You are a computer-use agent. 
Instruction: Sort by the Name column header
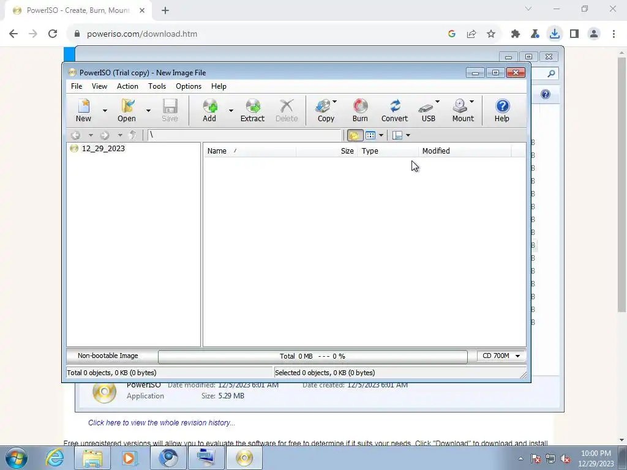(x=250, y=151)
